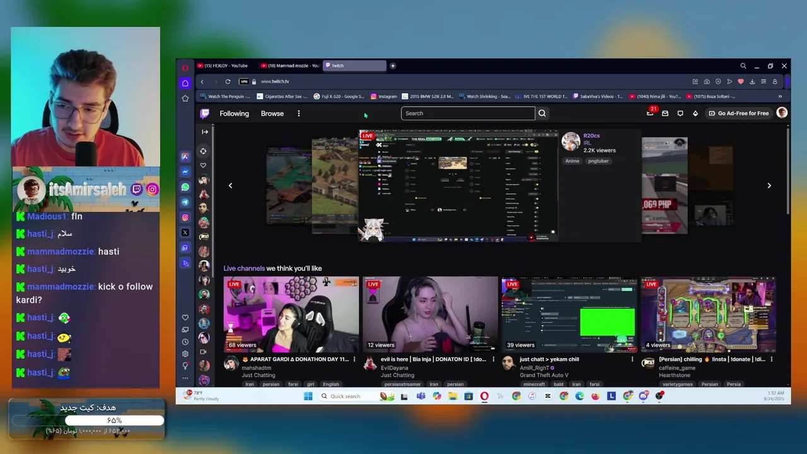Click Go Ad-Free for Free button
This screenshot has height=454, width=807.
pos(738,113)
